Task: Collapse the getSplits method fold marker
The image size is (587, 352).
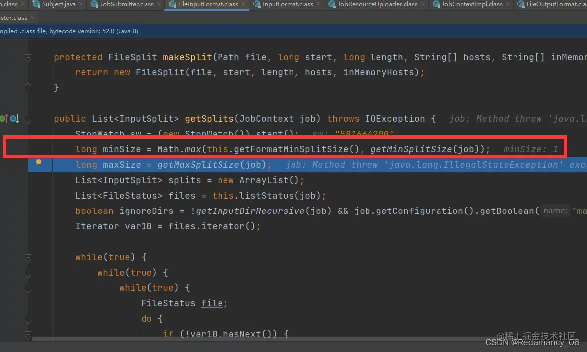Action: tap(28, 119)
